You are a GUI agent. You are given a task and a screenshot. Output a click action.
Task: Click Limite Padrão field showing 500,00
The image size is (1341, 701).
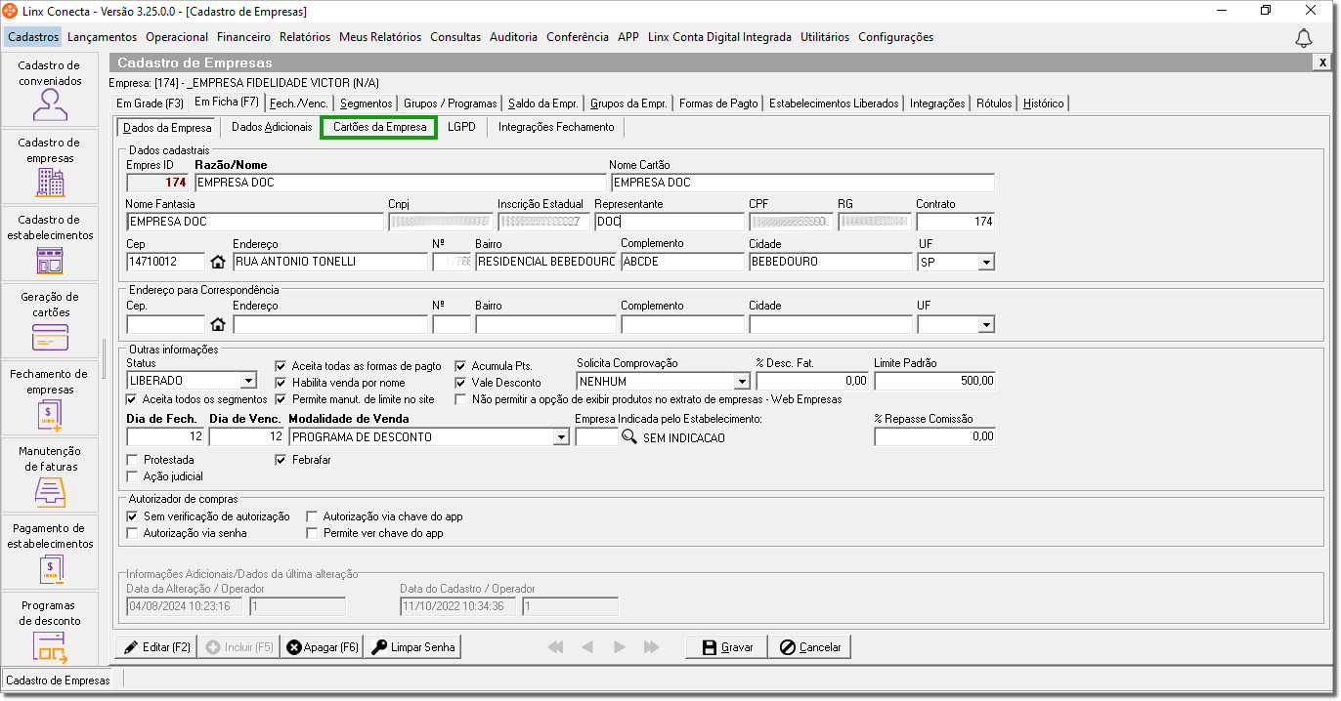(x=934, y=381)
